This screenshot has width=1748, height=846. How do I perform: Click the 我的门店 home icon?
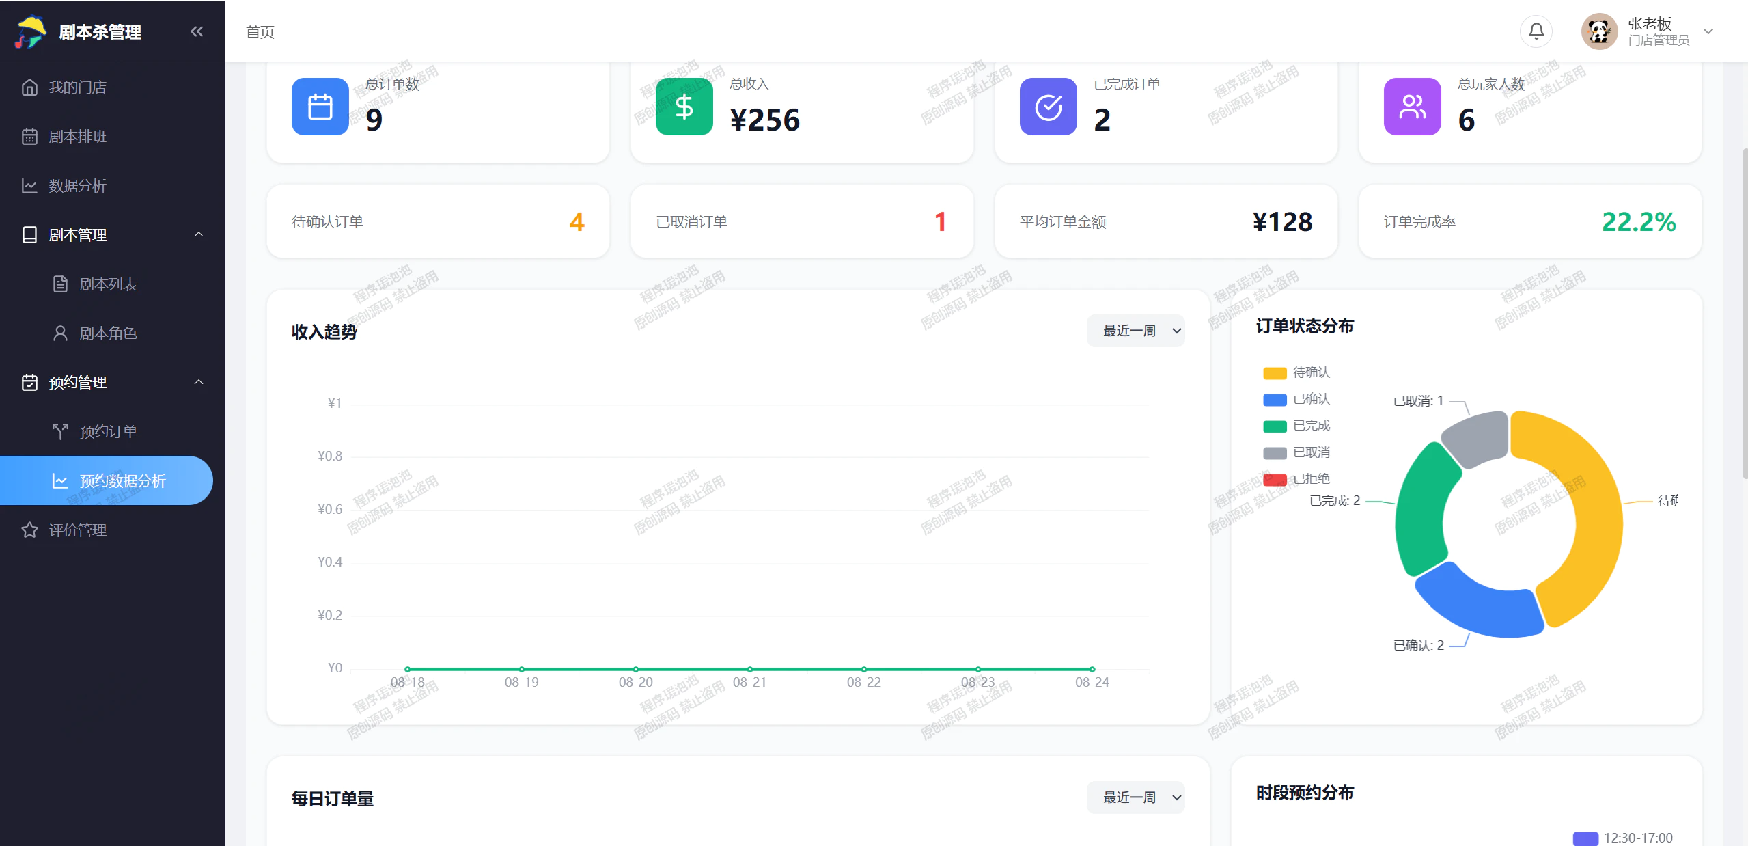pyautogui.click(x=29, y=87)
